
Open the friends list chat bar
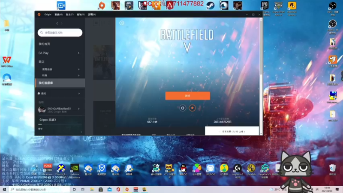pos(232,131)
